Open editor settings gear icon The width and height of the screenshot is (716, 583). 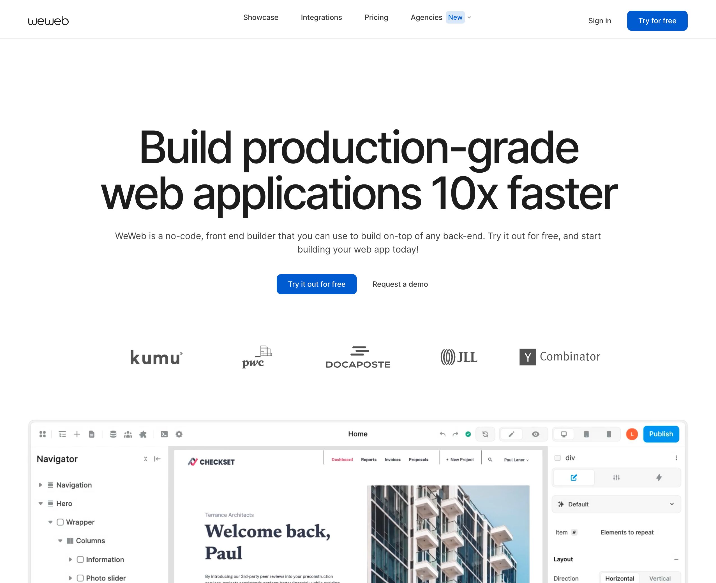[x=179, y=434]
